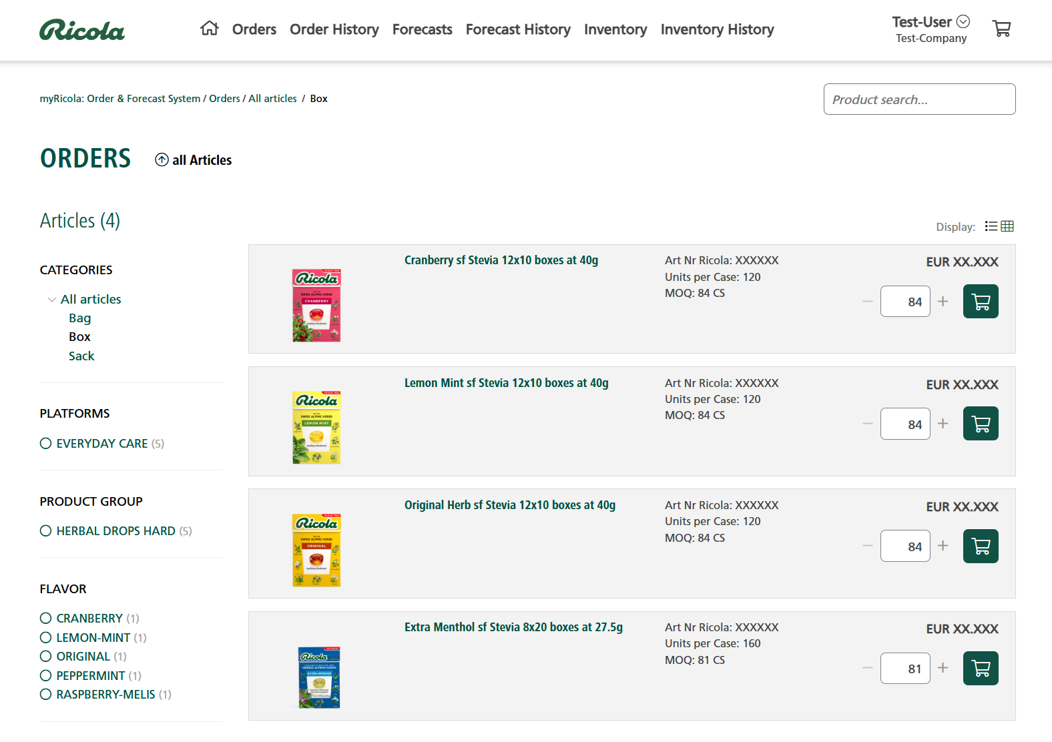
Task: Open Cranberry sf Stevia 12x10 product link
Action: (501, 260)
